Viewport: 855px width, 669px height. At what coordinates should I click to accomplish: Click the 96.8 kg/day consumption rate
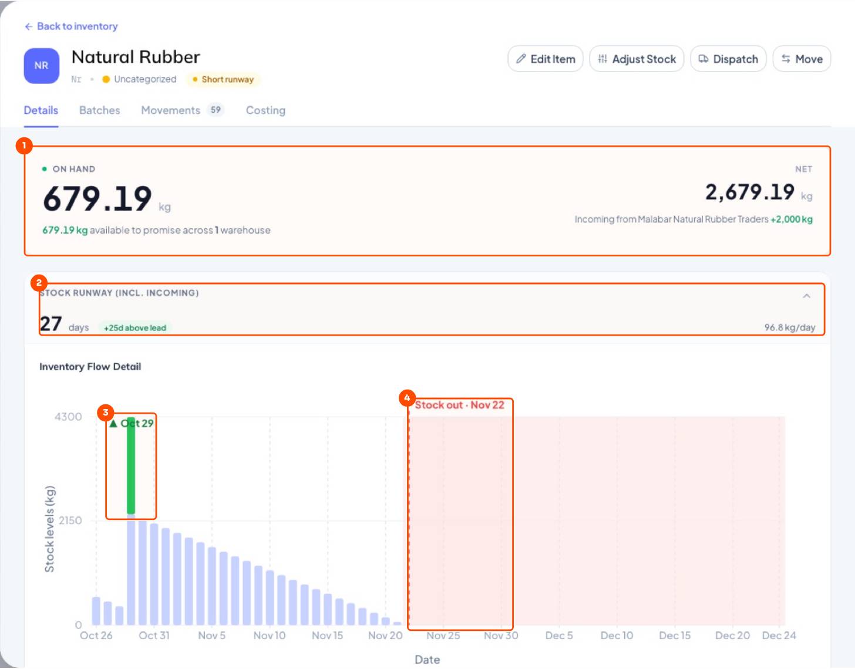789,327
